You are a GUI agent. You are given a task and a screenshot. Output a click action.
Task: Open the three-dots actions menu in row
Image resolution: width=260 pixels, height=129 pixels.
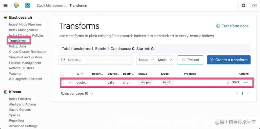click(x=246, y=82)
